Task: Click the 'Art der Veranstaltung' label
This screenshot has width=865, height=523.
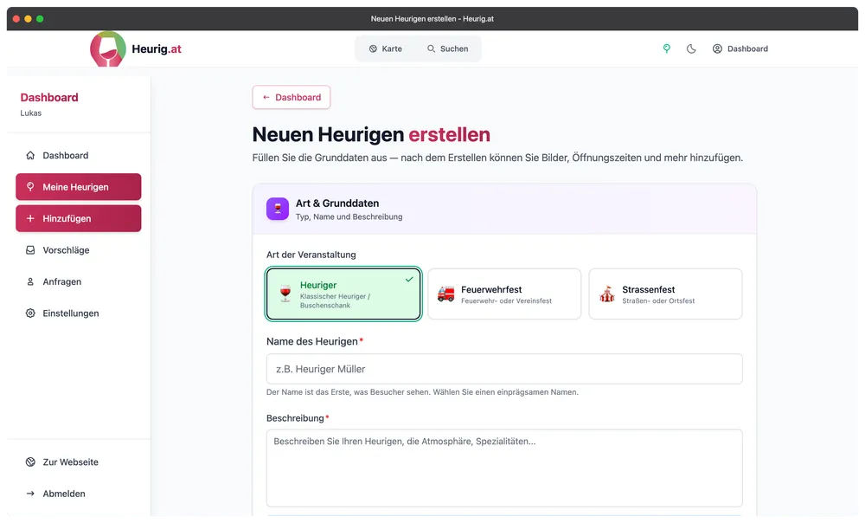Action: (x=311, y=255)
